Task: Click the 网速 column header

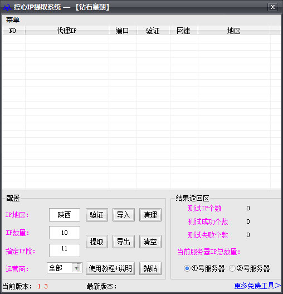Action: coord(184,31)
